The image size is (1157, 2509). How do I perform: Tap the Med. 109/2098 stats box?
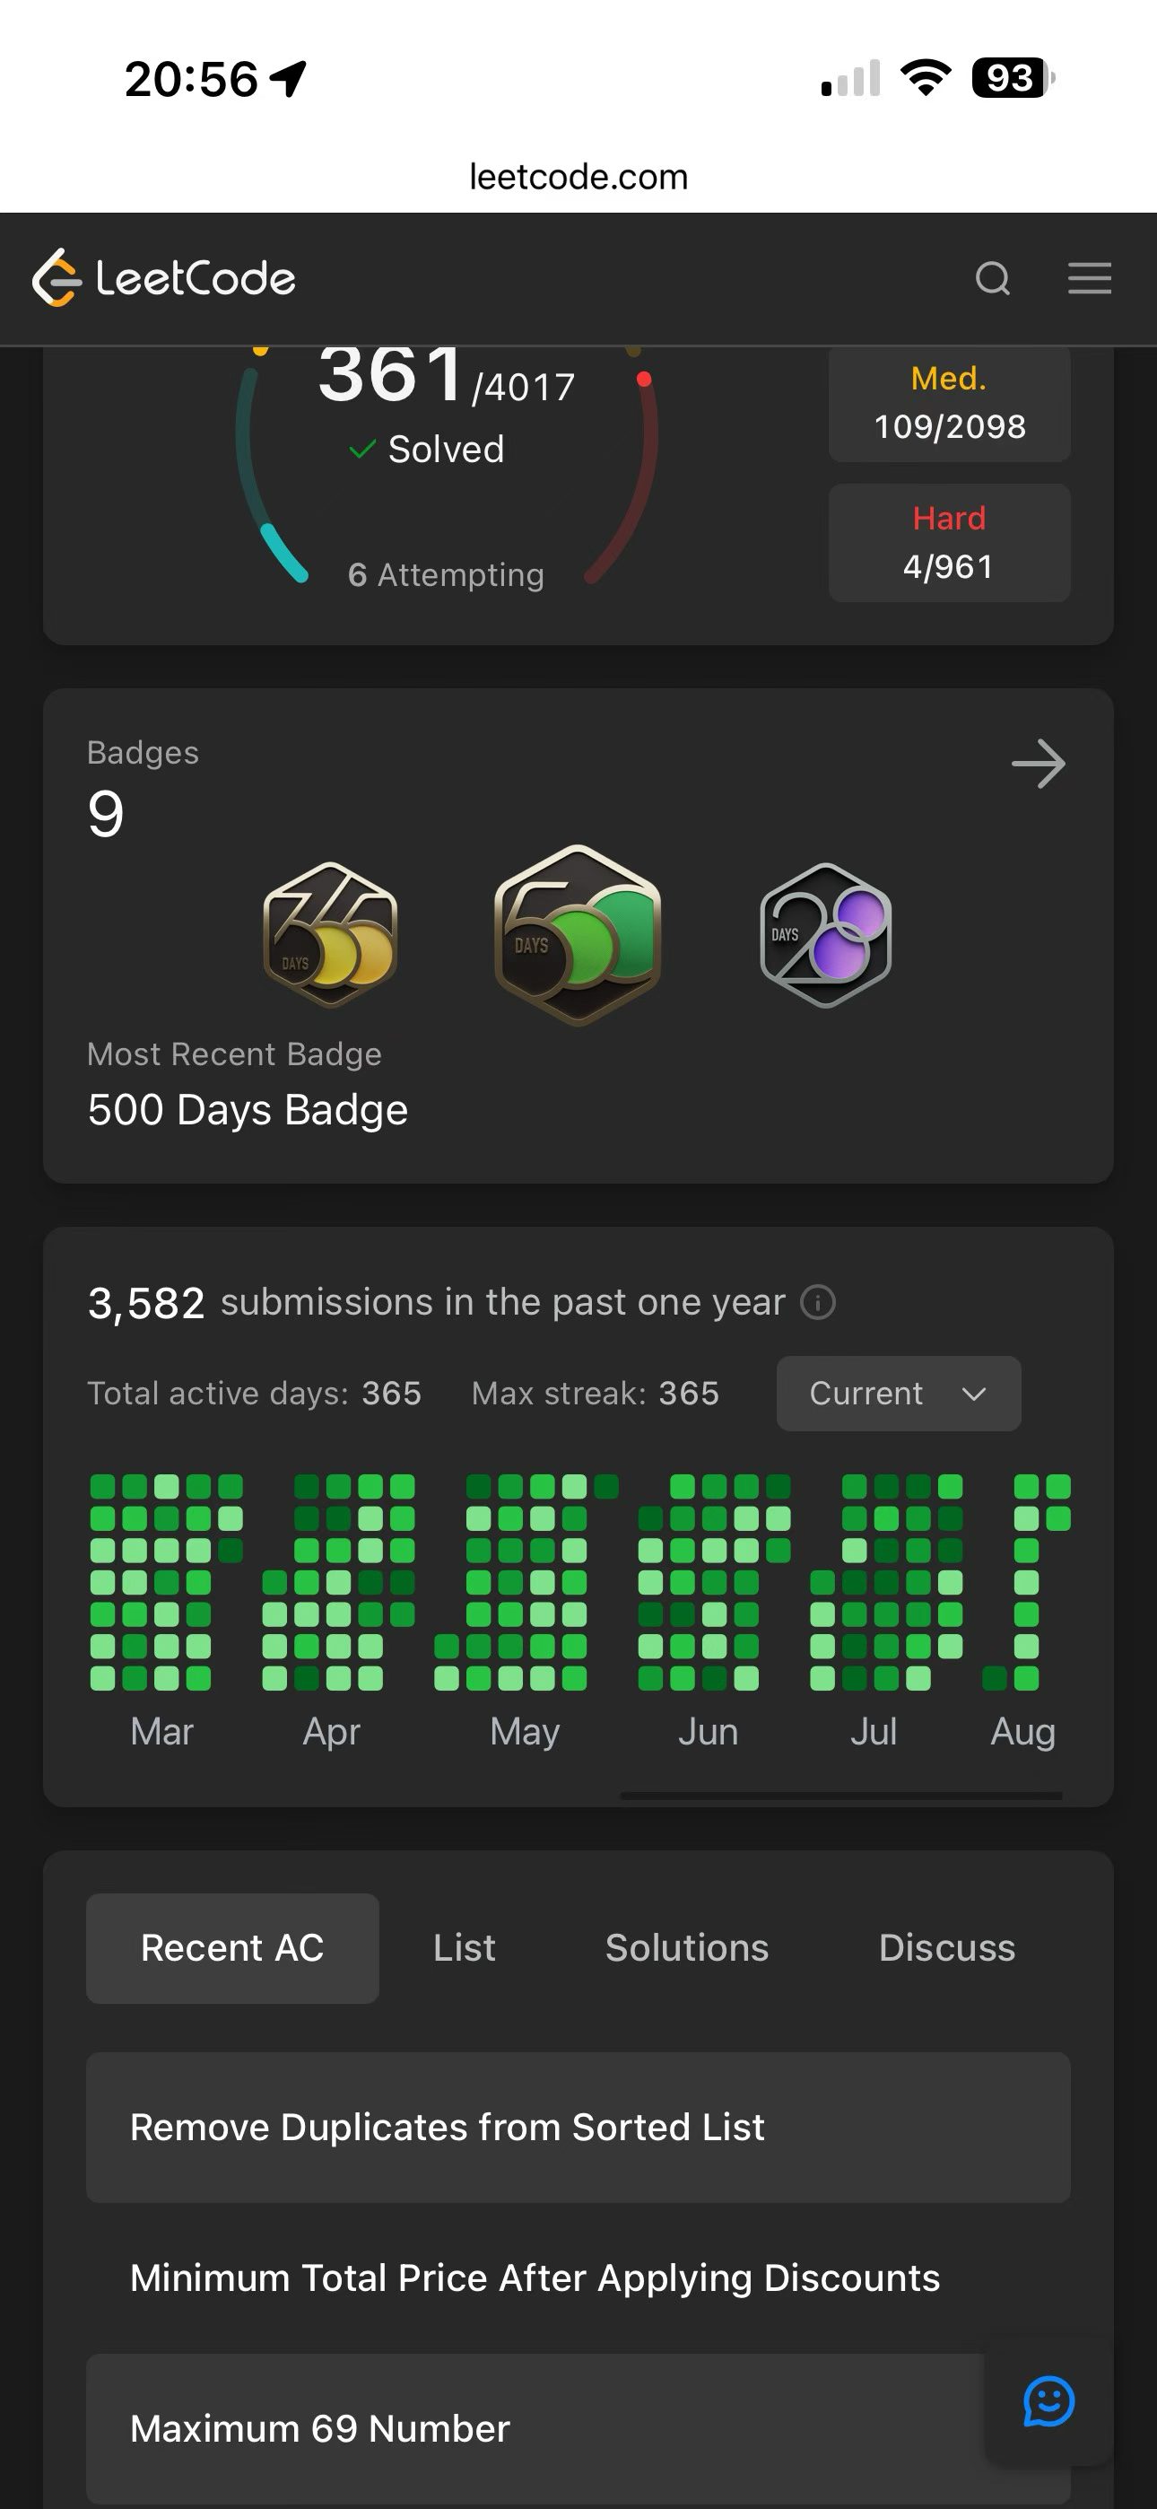[x=949, y=403]
